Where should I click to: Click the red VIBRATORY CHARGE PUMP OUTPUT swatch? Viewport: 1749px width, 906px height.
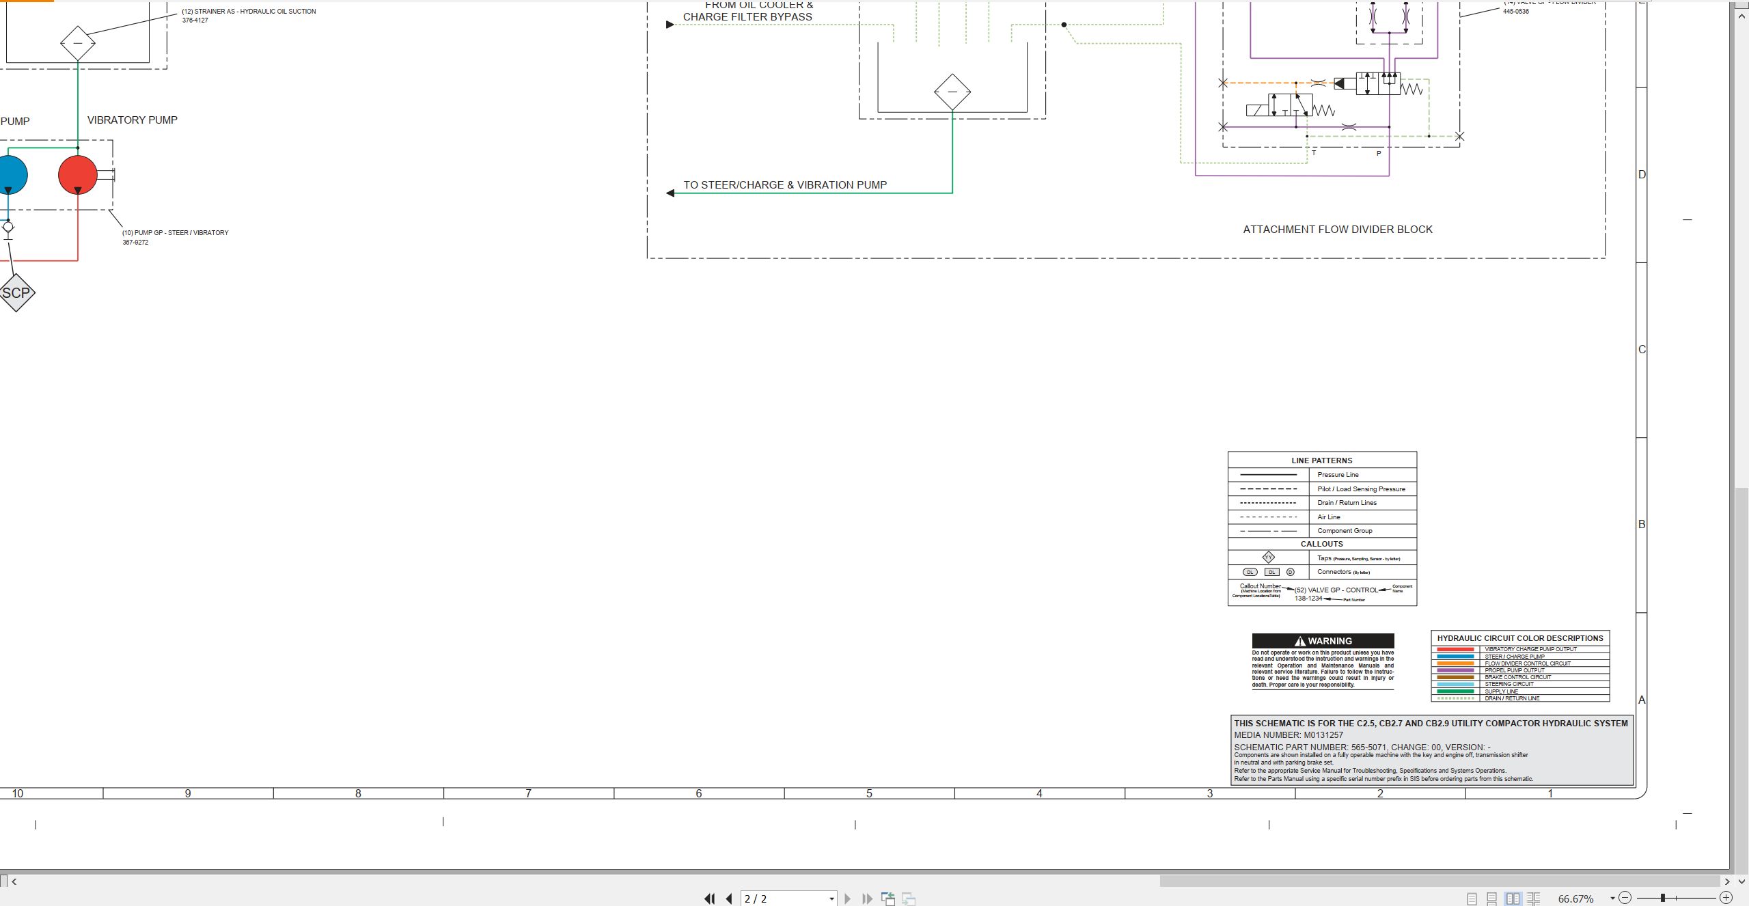coord(1455,649)
